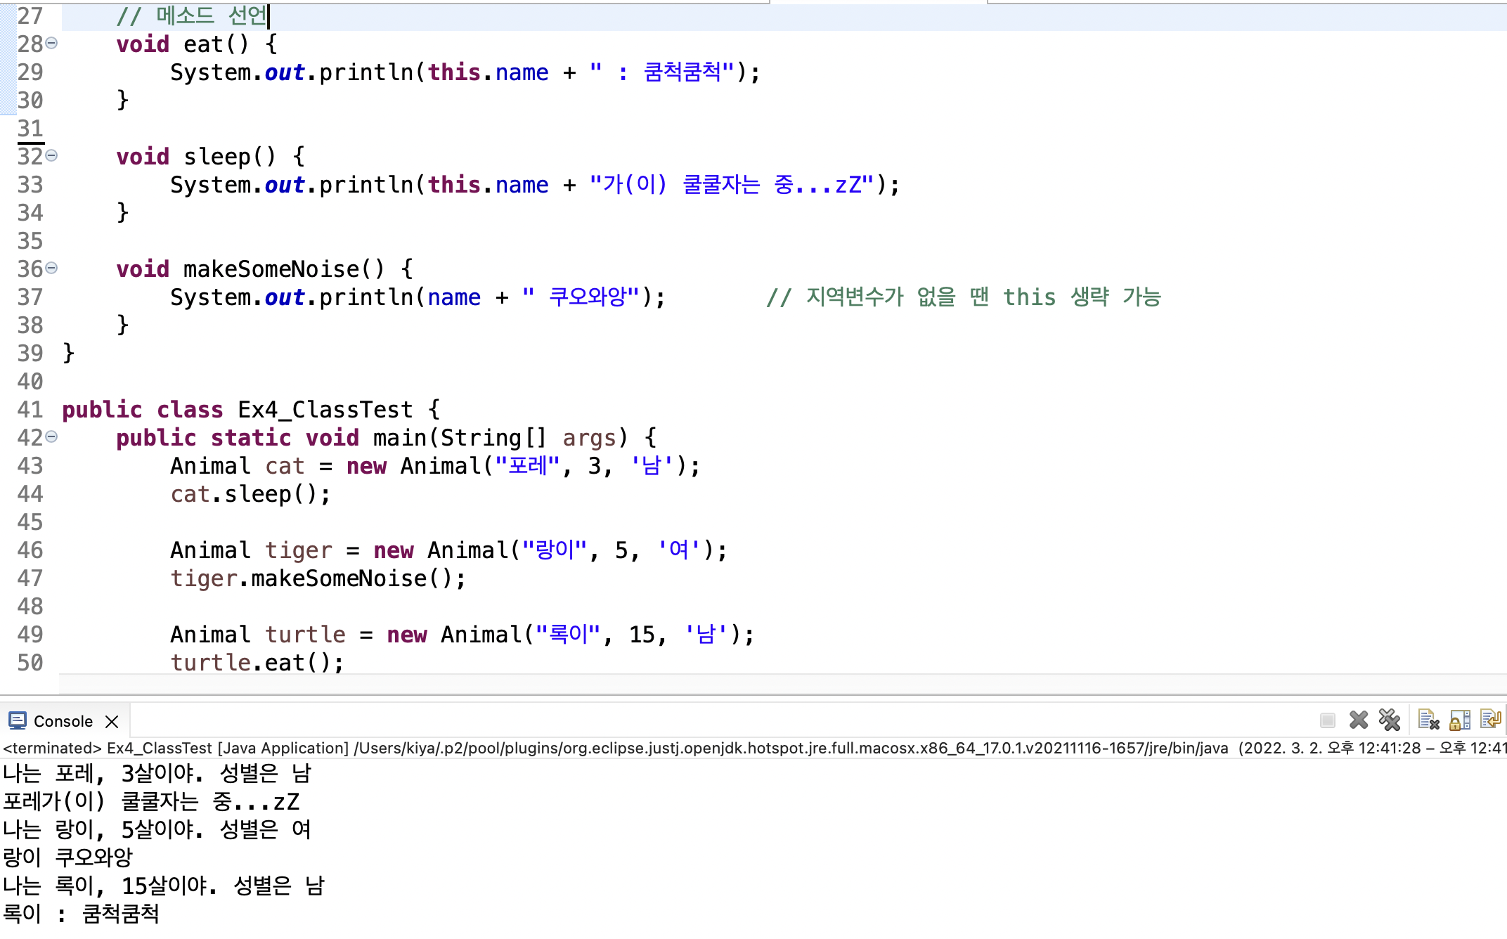Image resolution: width=1507 pixels, height=939 pixels.
Task: Remove all terminated launches double-X icon
Action: click(x=1390, y=720)
